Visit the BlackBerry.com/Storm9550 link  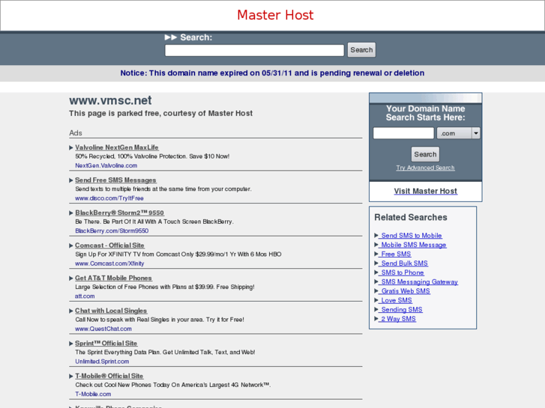[x=112, y=231]
